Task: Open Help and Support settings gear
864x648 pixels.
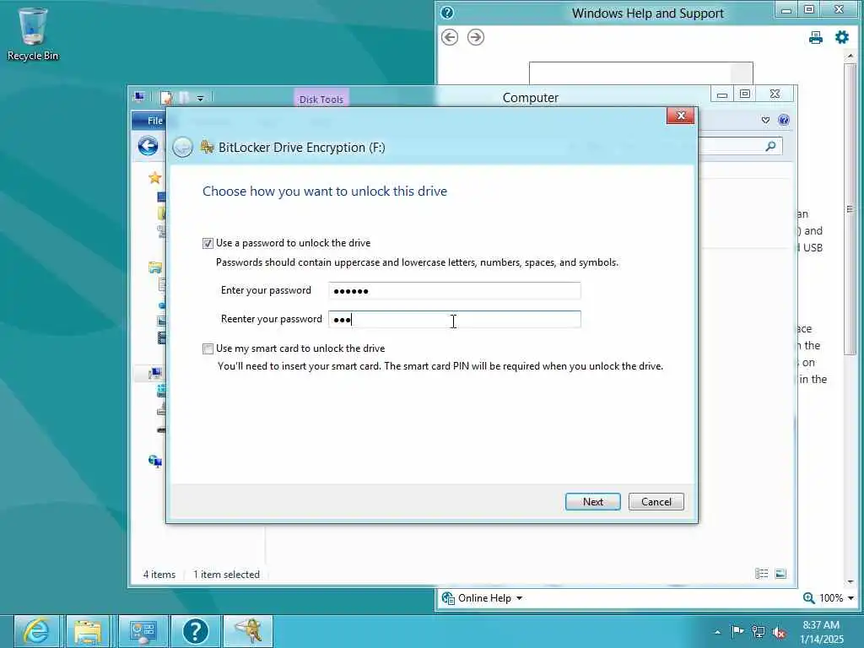Action: [841, 37]
